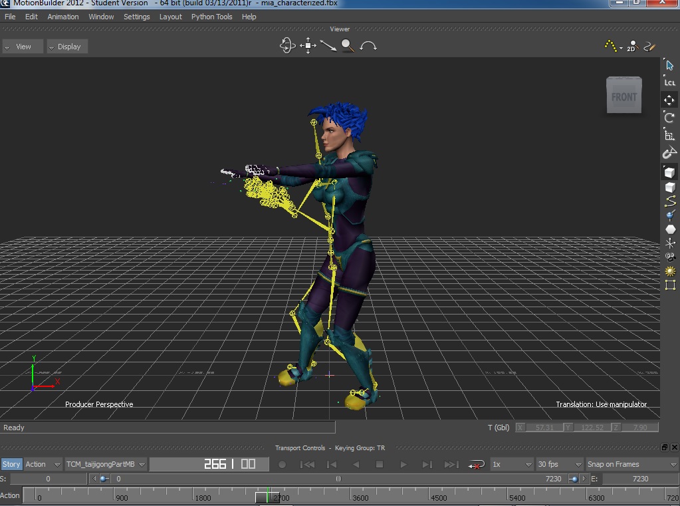This screenshot has height=506, width=680.
Task: Pick the arrow Select tool
Action: pyautogui.click(x=669, y=65)
